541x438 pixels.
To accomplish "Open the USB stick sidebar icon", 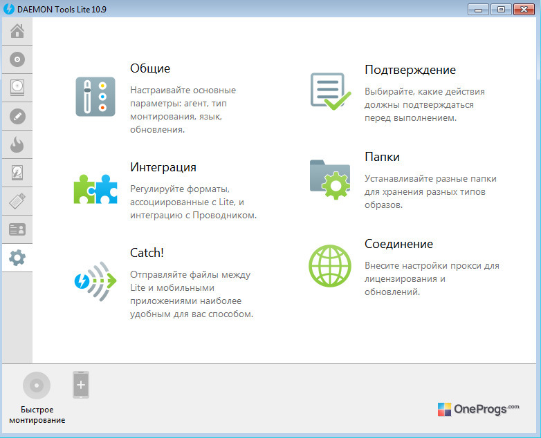I will pyautogui.click(x=17, y=201).
